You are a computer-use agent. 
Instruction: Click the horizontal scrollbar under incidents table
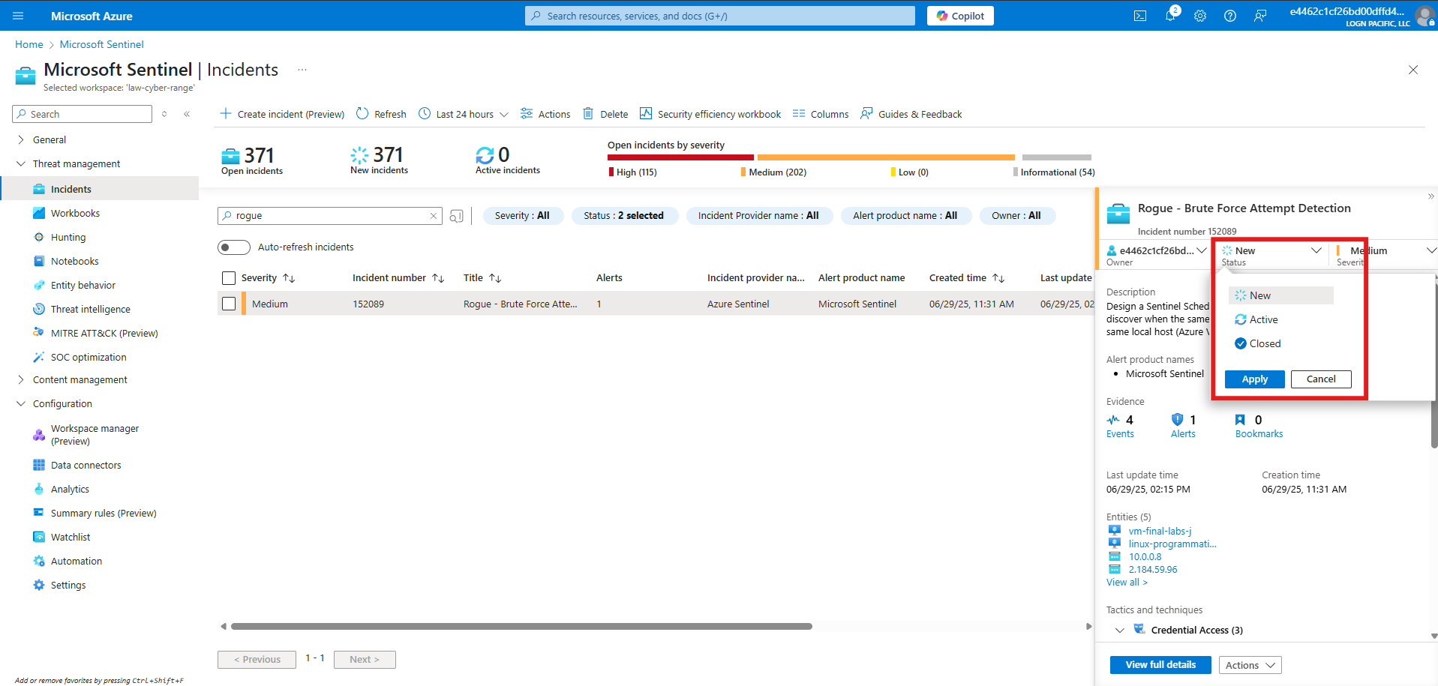521,626
